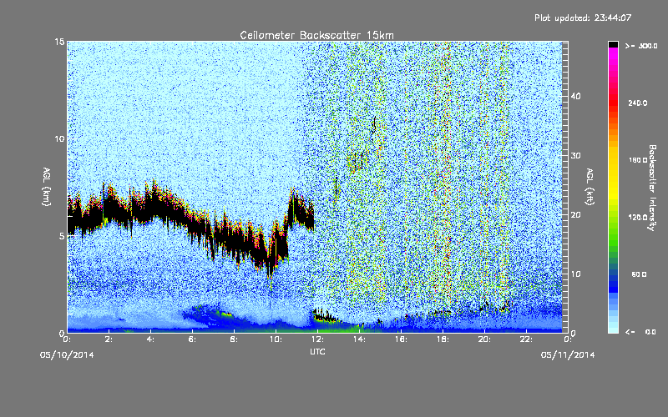668x417 pixels.
Task: Click the 22: hour tick label on the time axis
Action: 526,339
